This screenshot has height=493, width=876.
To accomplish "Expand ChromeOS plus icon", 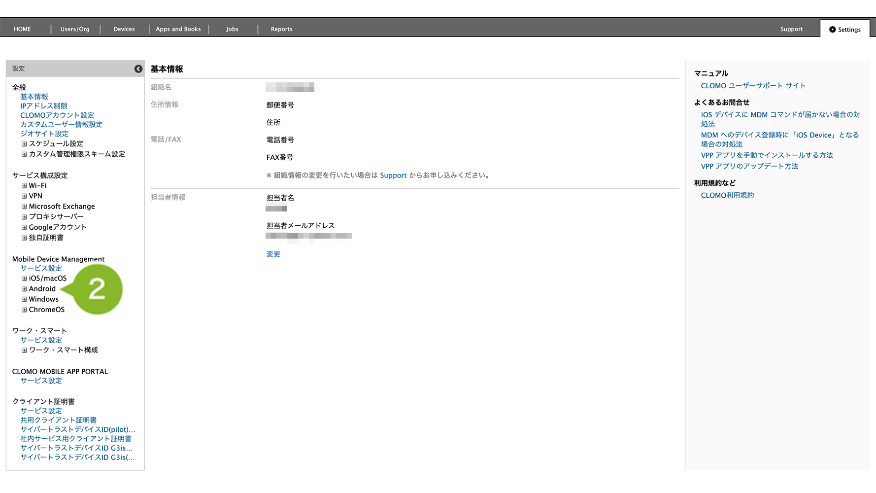I will pyautogui.click(x=24, y=310).
